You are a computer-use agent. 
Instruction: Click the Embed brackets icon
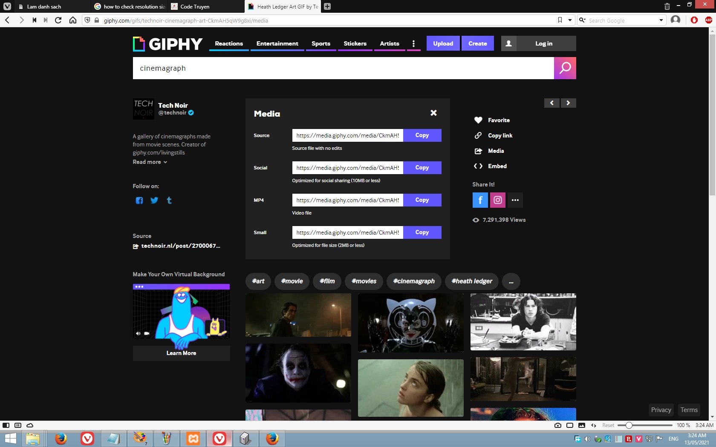click(x=478, y=166)
